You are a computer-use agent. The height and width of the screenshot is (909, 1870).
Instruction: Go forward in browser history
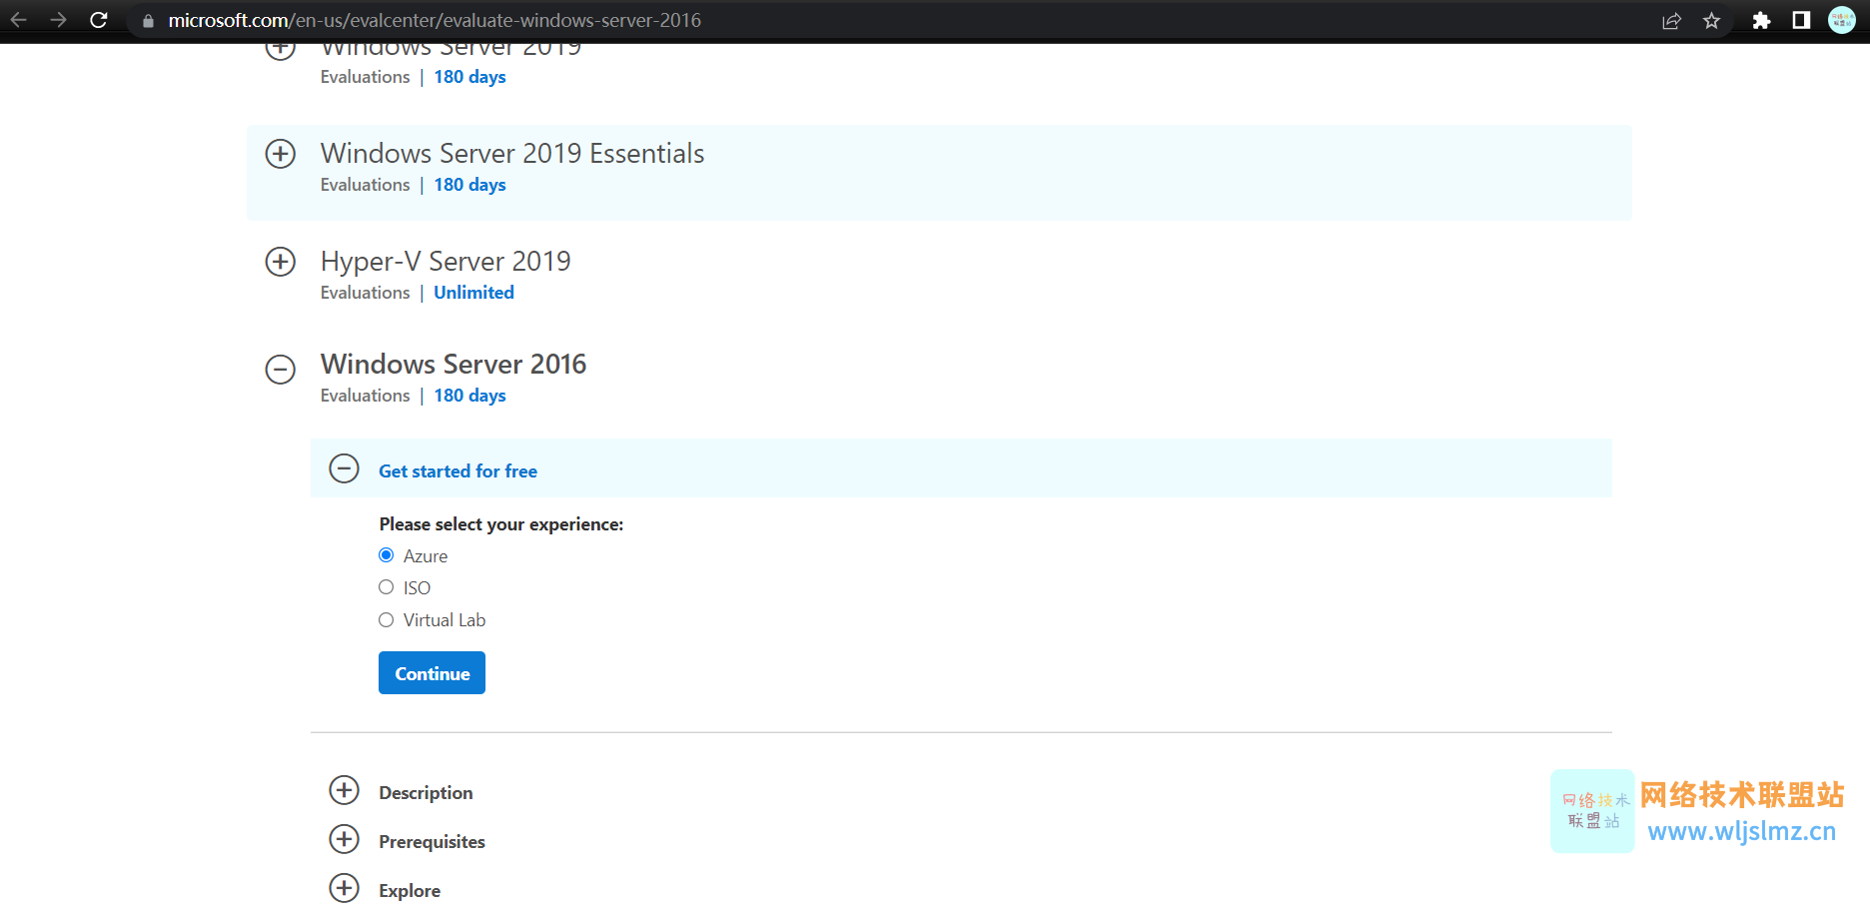(x=58, y=20)
